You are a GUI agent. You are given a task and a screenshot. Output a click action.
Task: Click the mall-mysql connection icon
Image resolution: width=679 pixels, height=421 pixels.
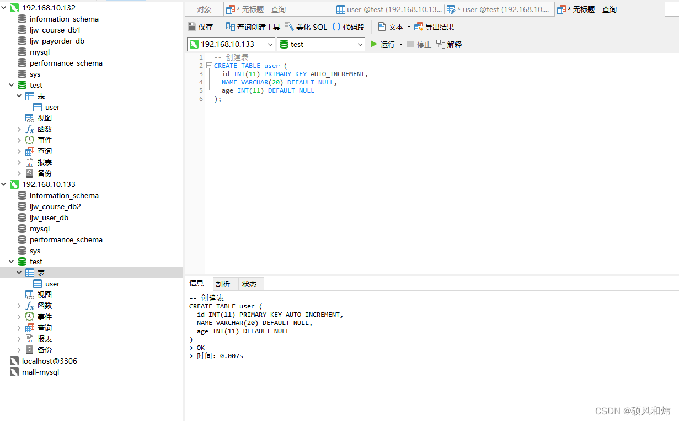coord(14,372)
